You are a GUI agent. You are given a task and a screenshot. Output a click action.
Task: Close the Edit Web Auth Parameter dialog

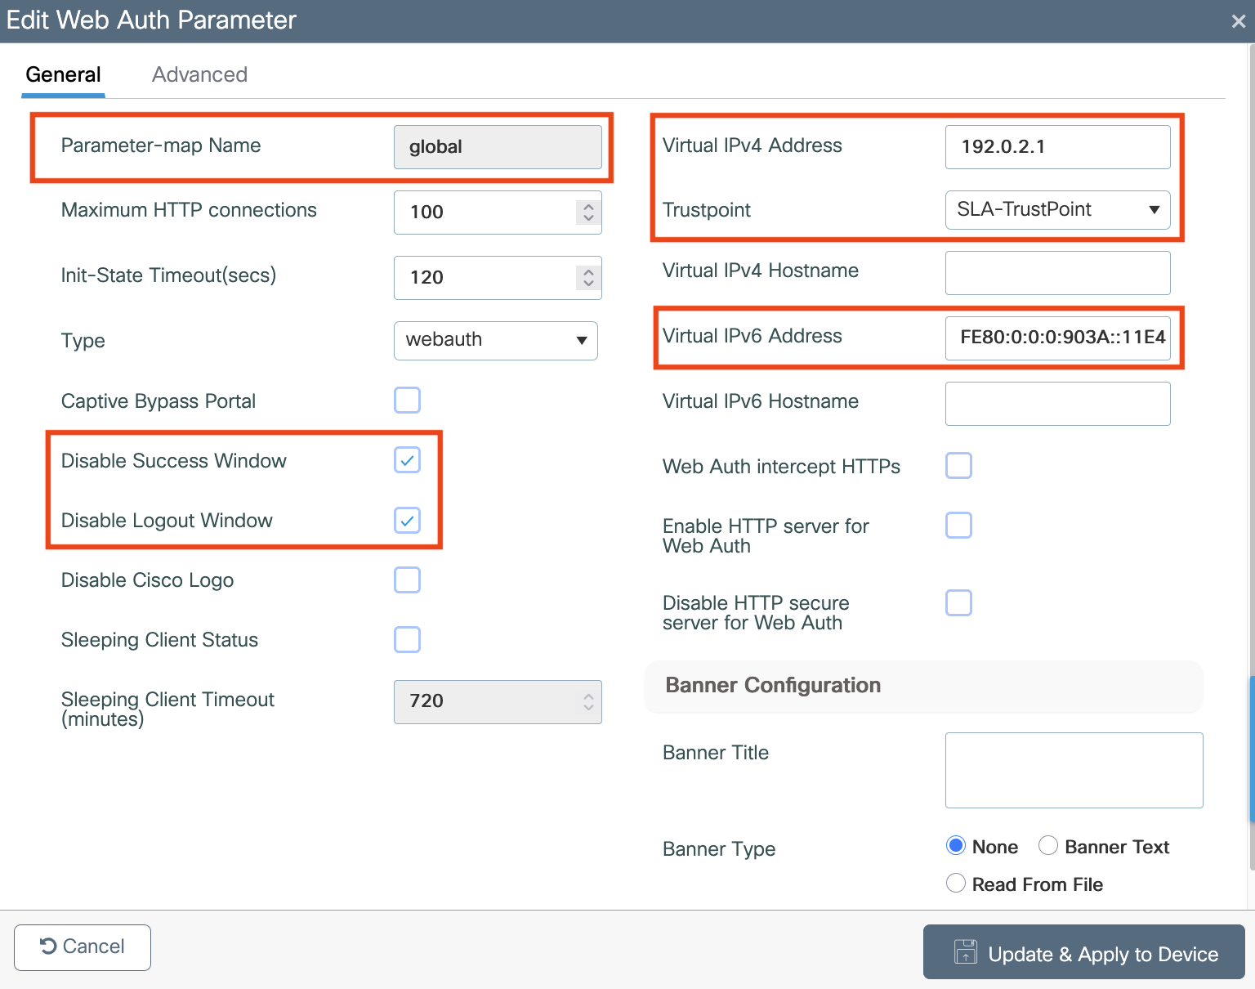1238,21
